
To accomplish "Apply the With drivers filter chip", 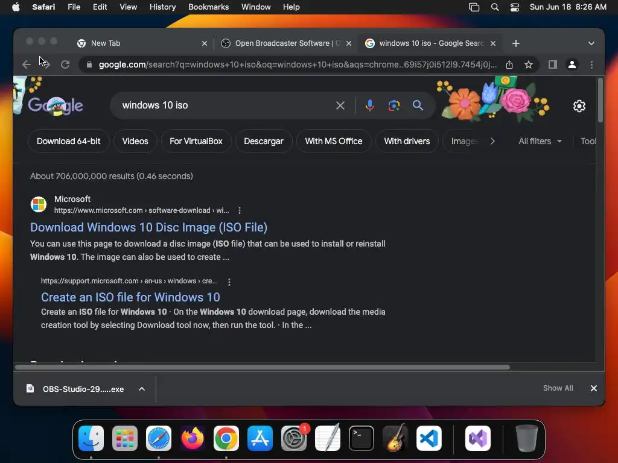I will pos(407,141).
